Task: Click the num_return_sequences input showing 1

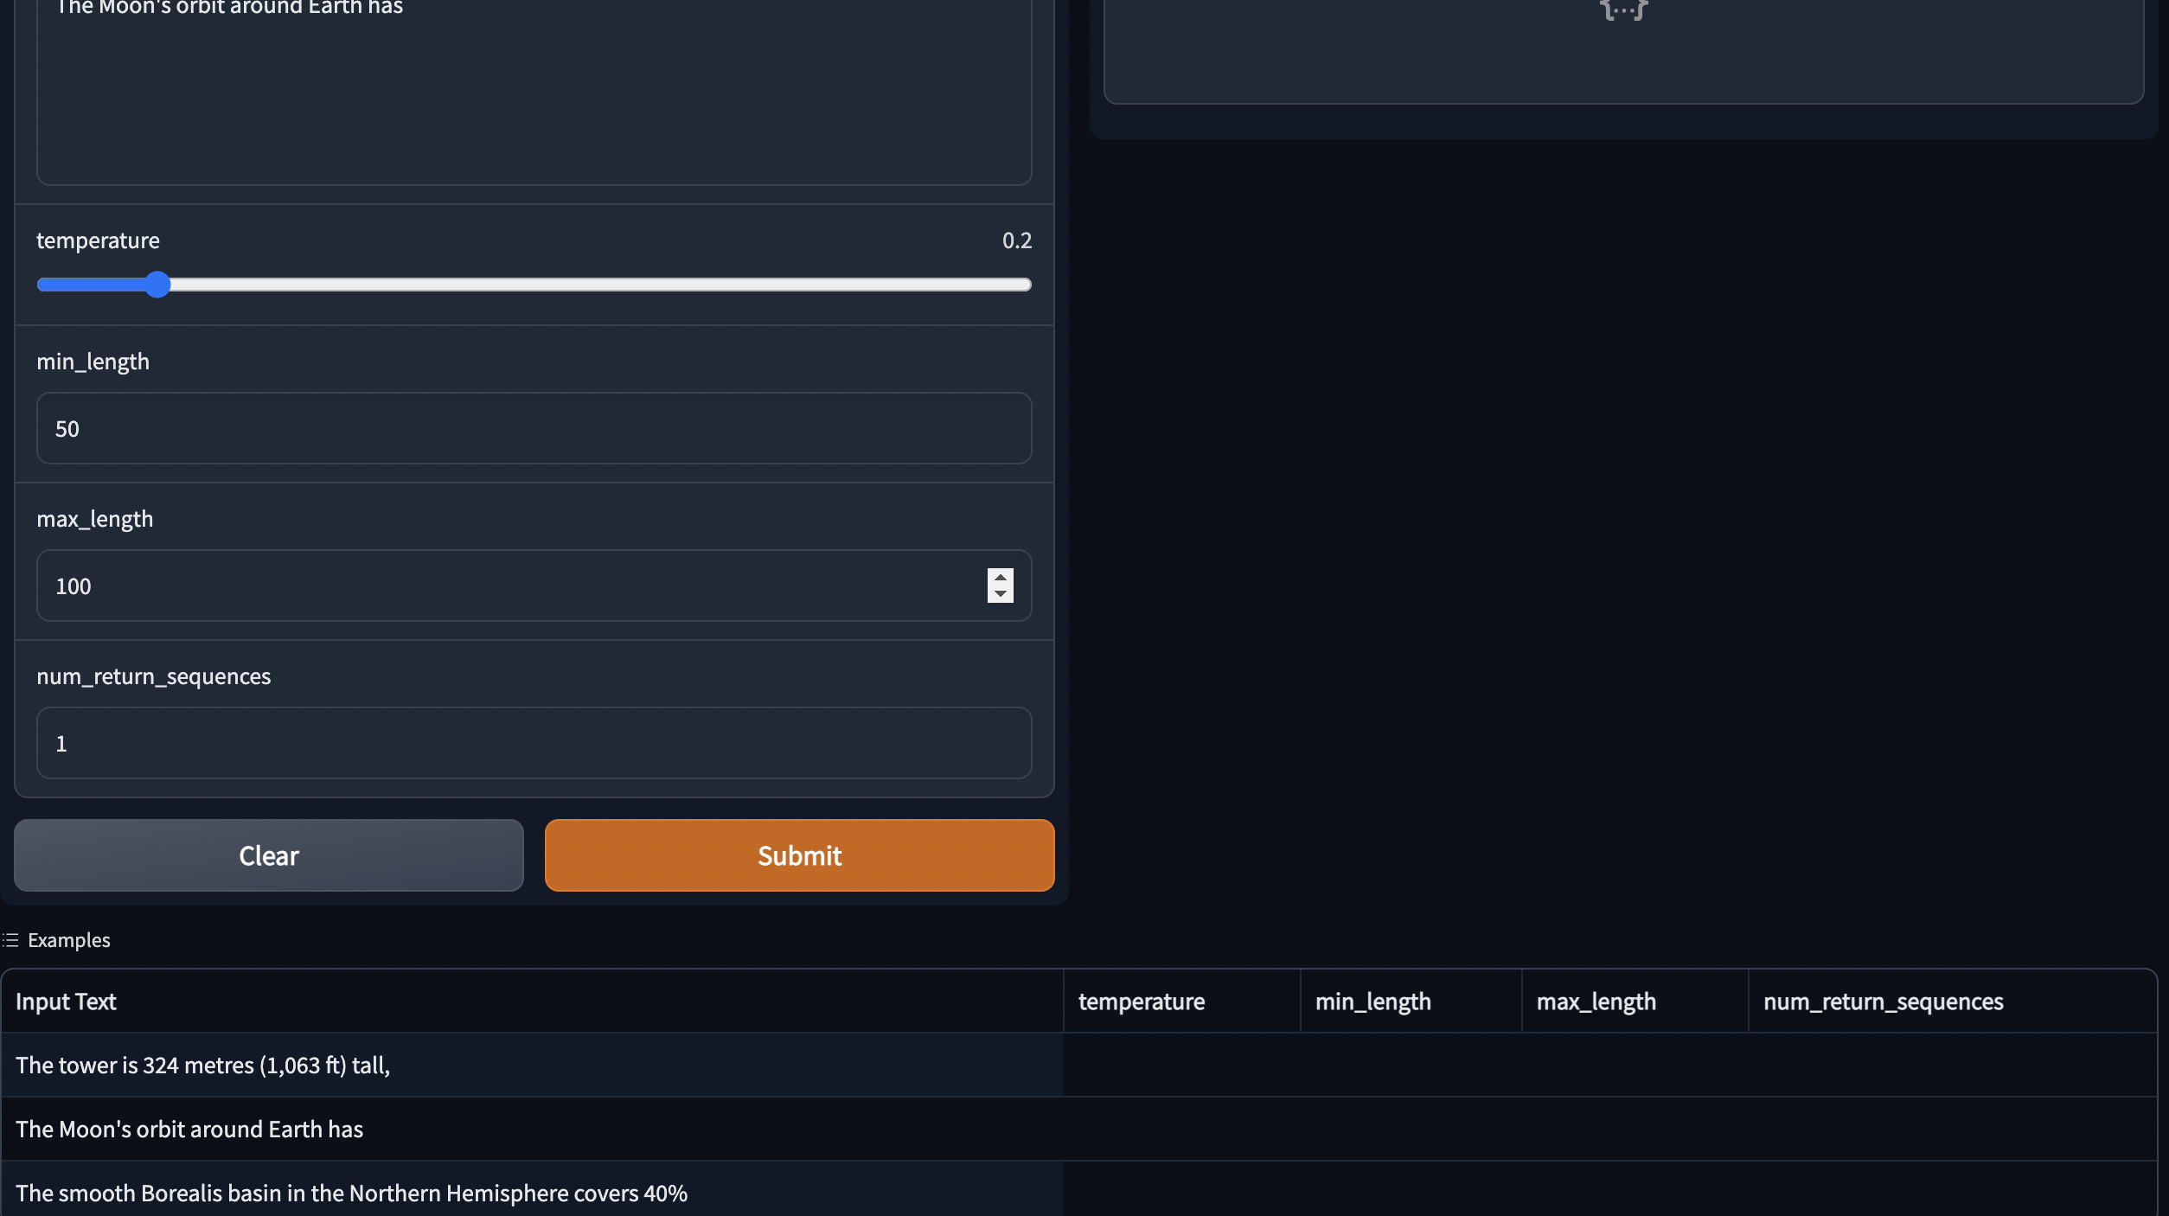Action: (533, 743)
